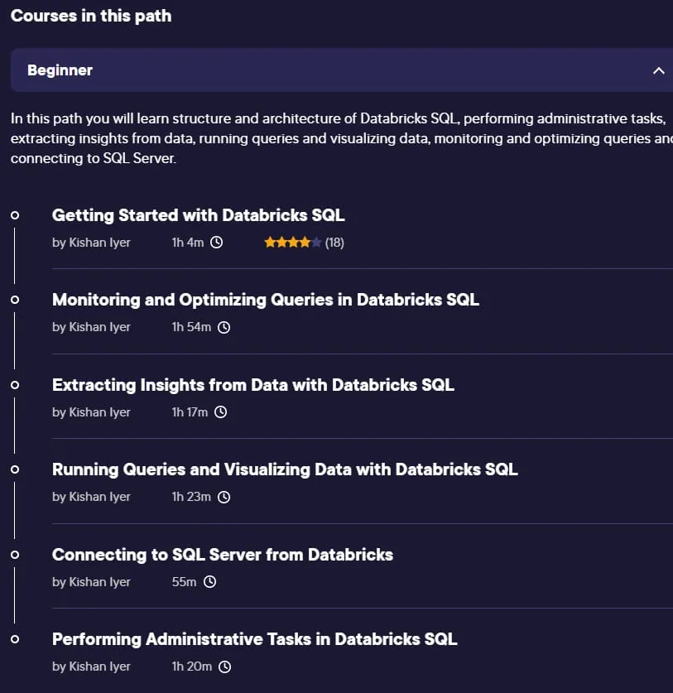This screenshot has width=673, height=693.
Task: Click clock icon next to 1h 54m
Action: click(x=224, y=327)
